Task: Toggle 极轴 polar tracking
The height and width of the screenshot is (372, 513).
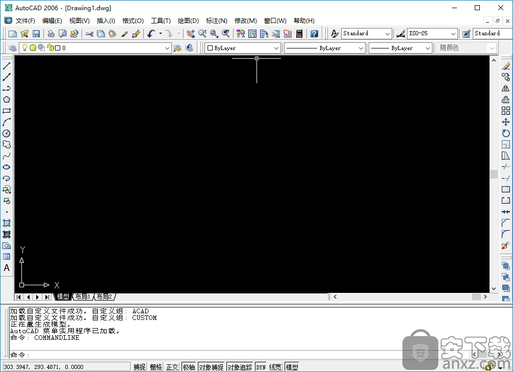Action: pos(189,367)
